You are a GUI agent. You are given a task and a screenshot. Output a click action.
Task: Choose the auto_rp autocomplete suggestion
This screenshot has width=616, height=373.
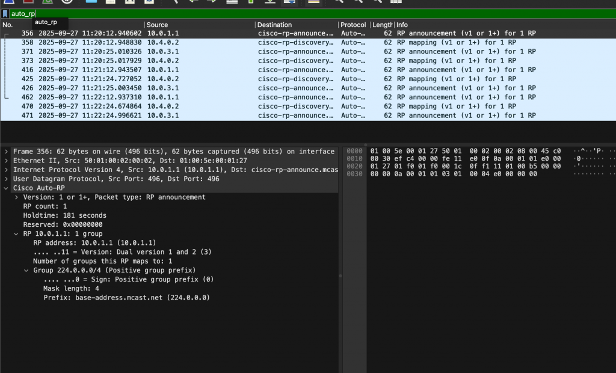(46, 22)
